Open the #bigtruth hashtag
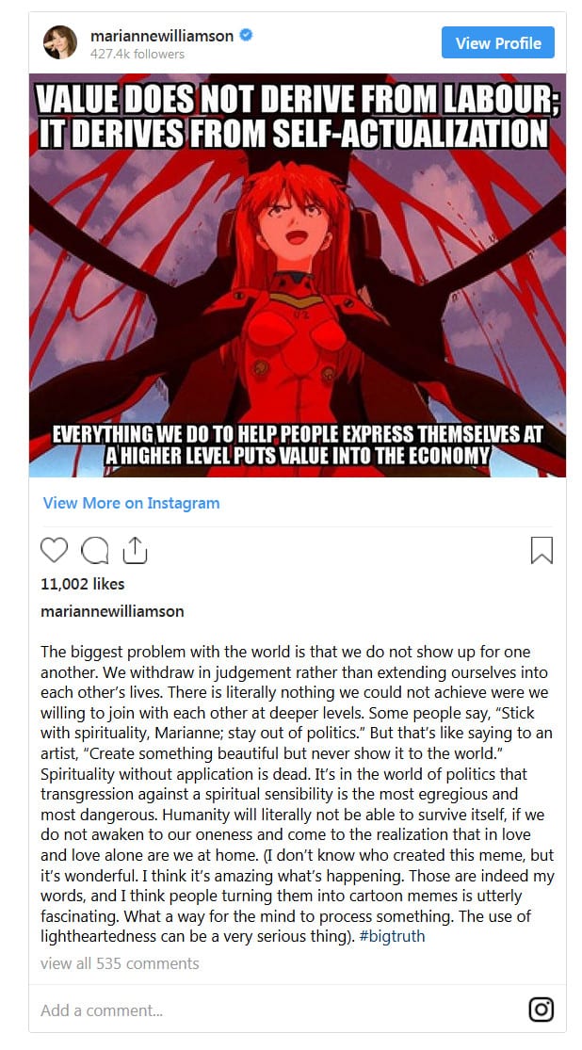582x1050 pixels. [x=392, y=935]
